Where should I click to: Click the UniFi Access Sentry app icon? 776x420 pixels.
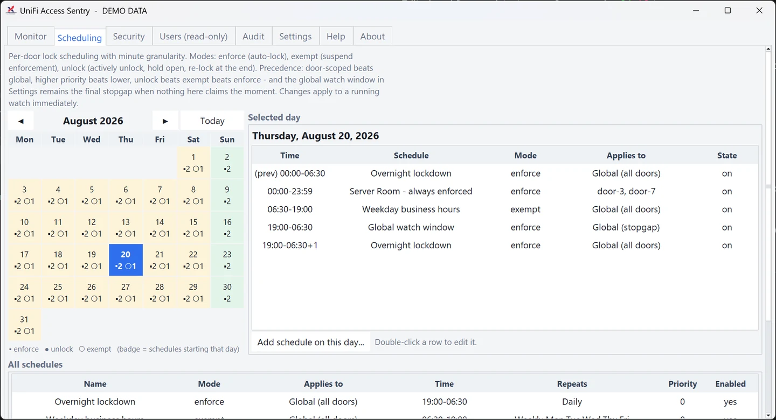click(11, 10)
